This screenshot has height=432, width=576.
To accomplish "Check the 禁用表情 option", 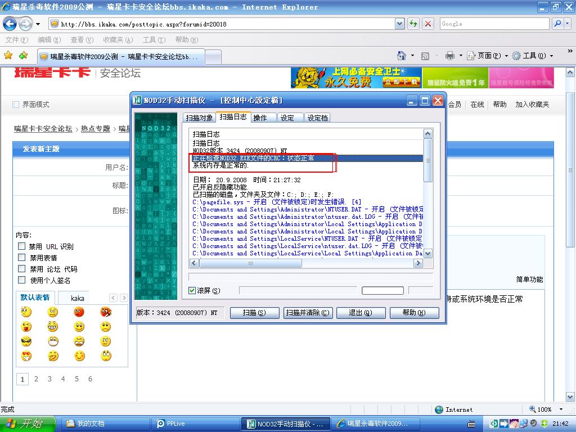I will click(22, 258).
